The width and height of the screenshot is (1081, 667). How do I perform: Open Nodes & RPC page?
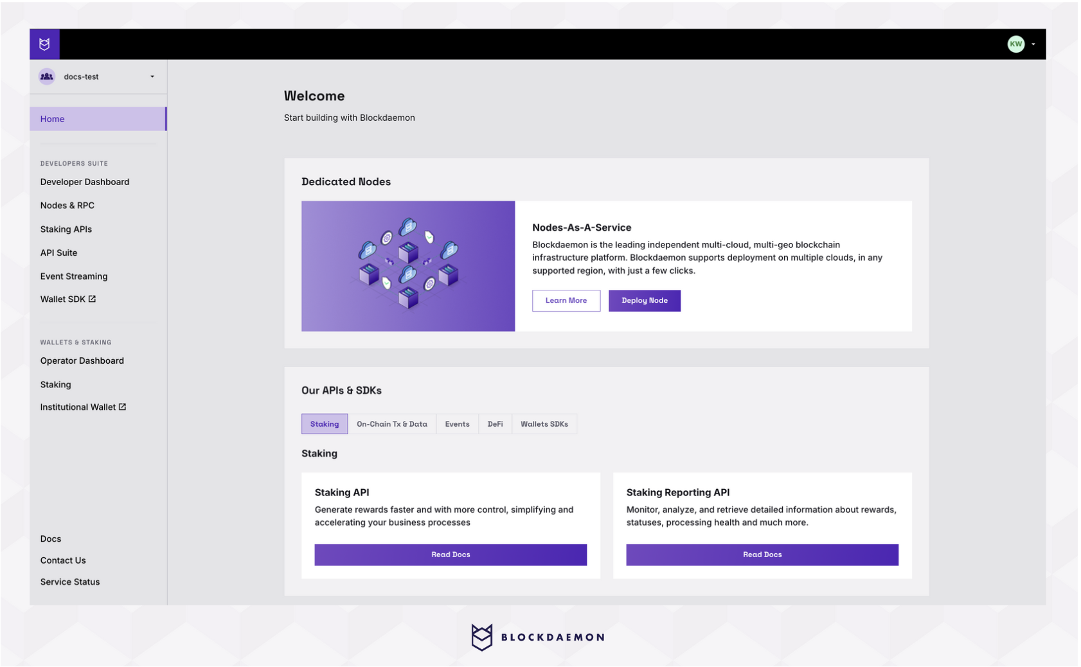coord(67,206)
